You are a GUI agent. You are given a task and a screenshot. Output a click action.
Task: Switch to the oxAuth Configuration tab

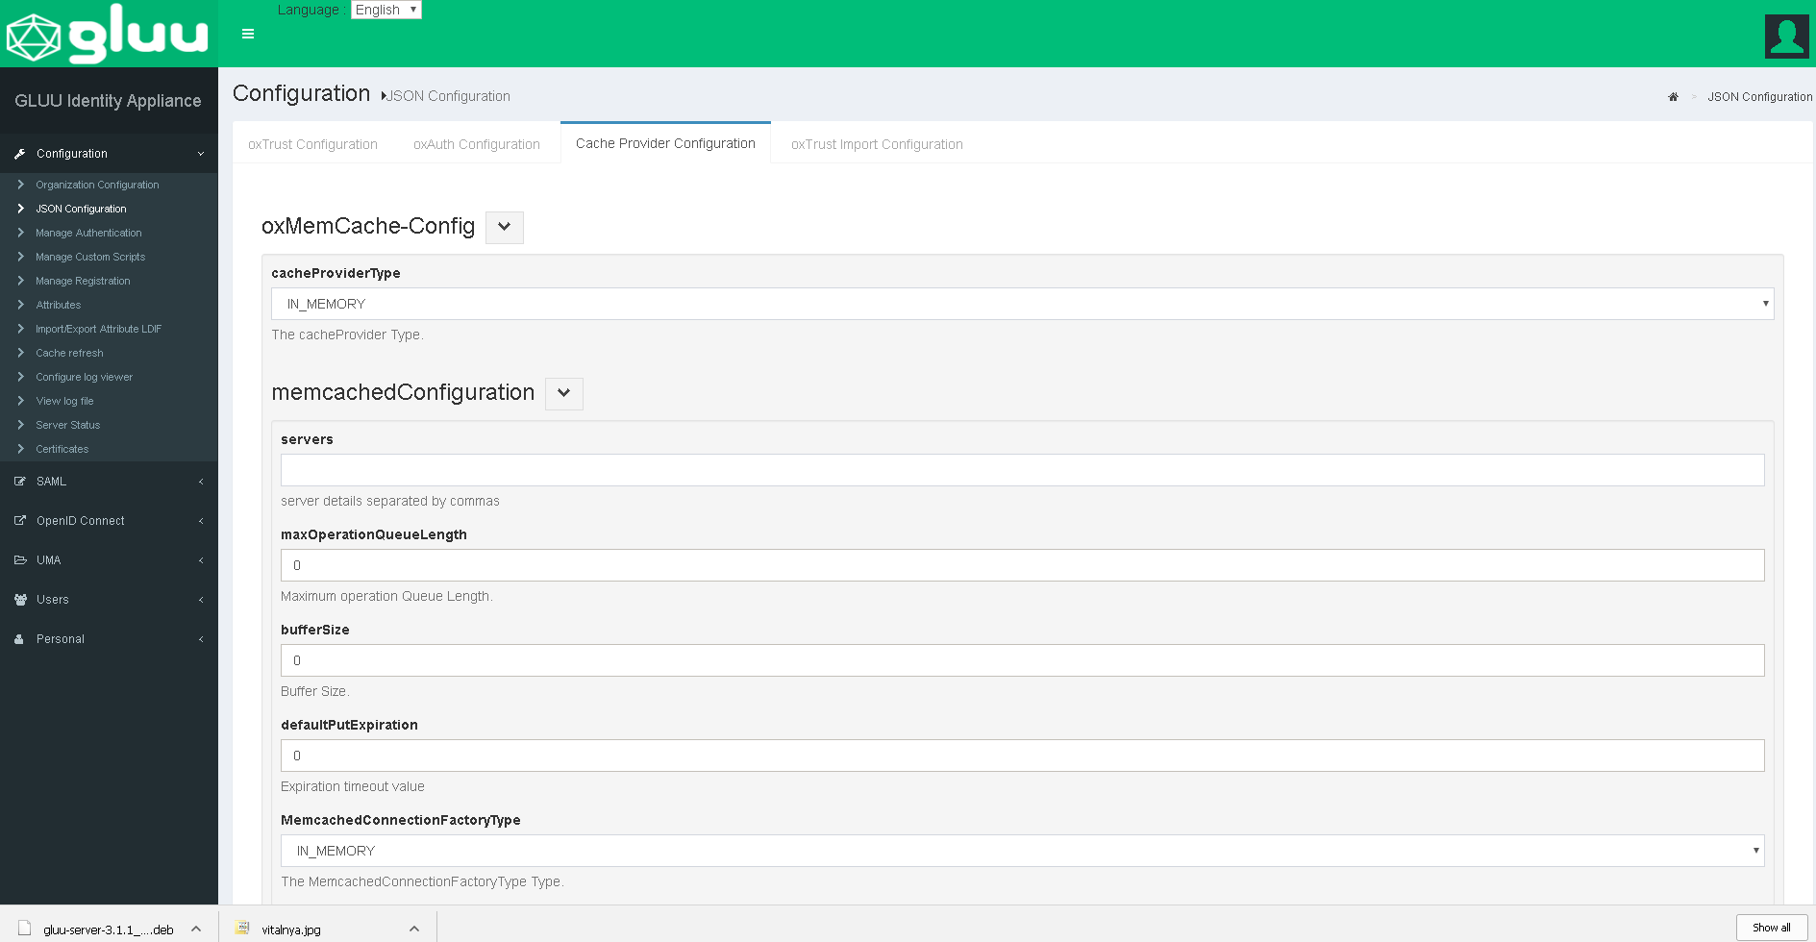click(x=476, y=144)
